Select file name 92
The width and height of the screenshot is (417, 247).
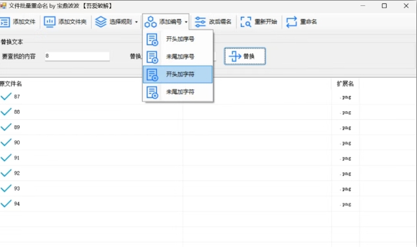pyautogui.click(x=17, y=173)
